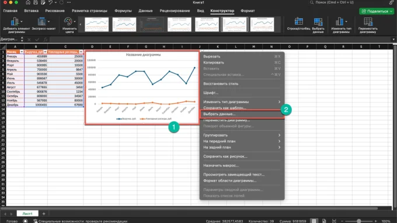Image resolution: width=397 pixels, height=223 pixels.
Task: Choose Формат области диаграммы... in context menu
Action: coord(242,181)
